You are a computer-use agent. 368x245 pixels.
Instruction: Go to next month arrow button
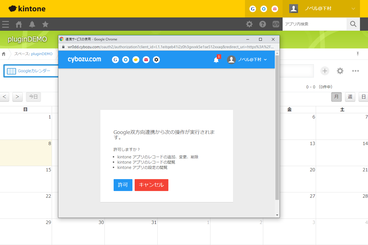pos(17,97)
